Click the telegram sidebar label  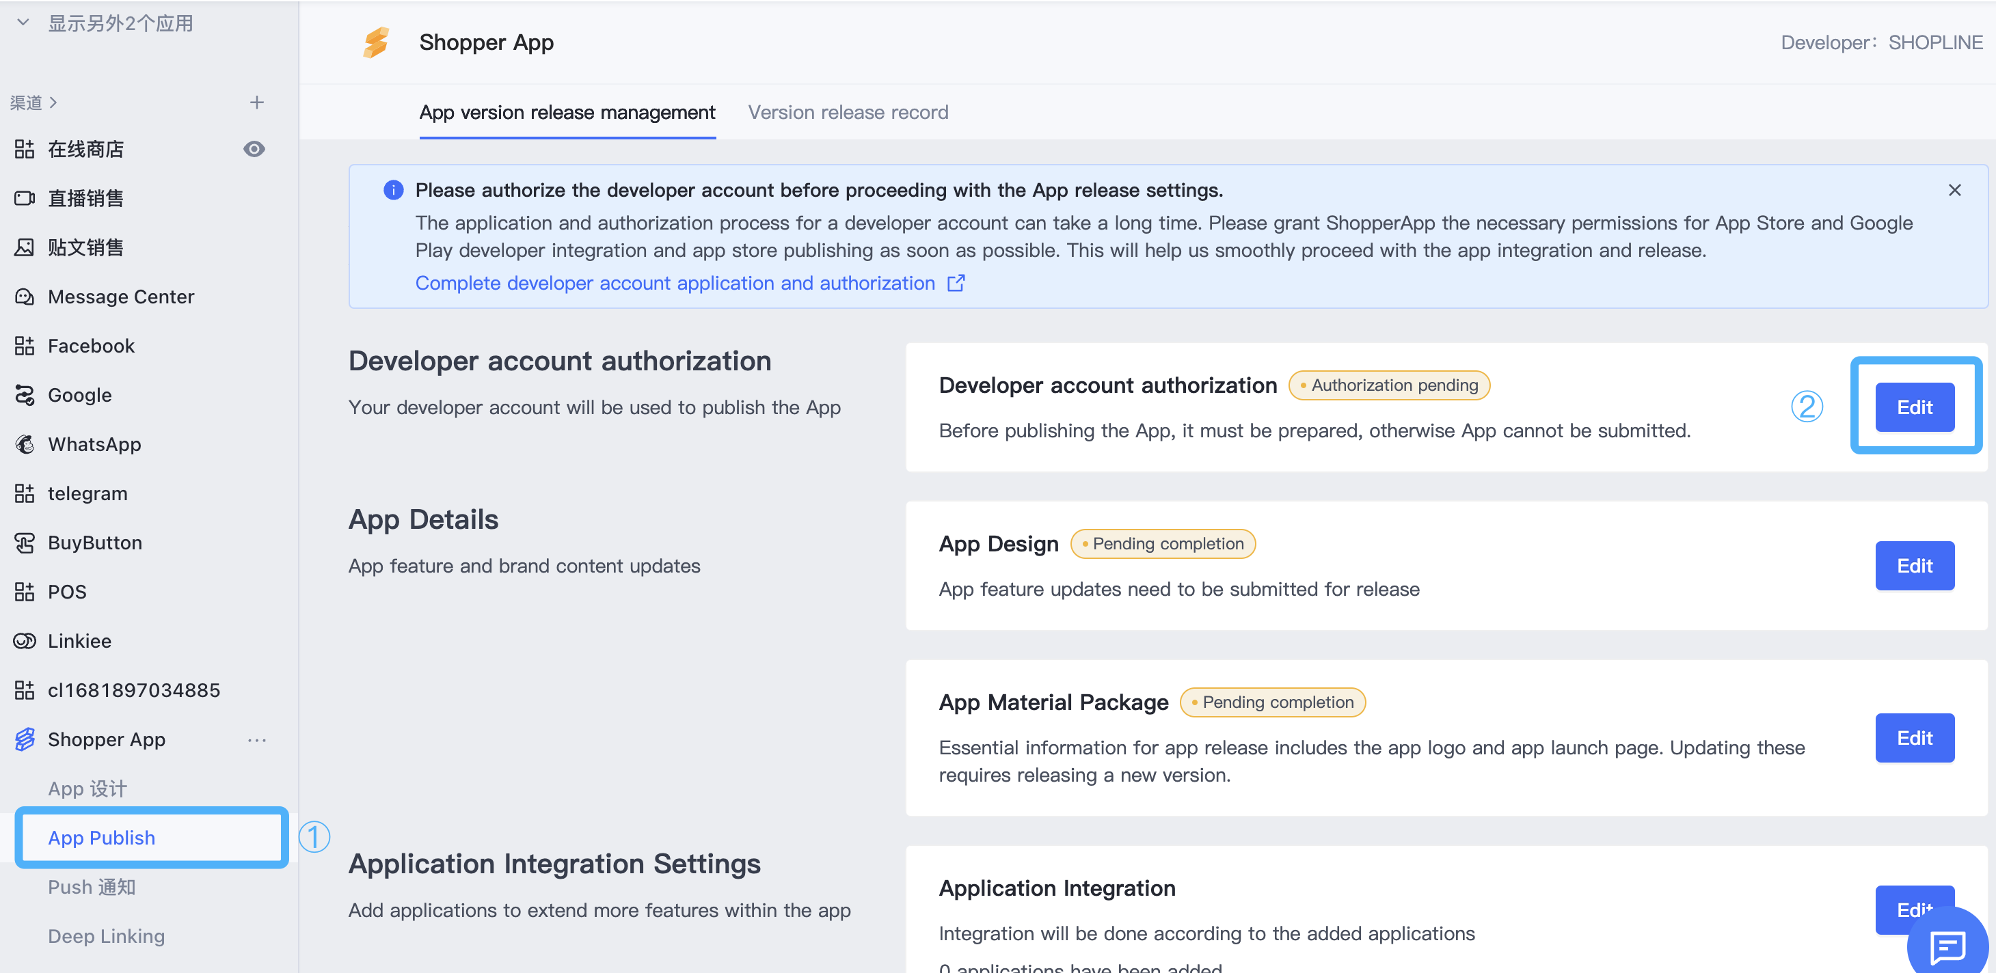pyautogui.click(x=87, y=493)
